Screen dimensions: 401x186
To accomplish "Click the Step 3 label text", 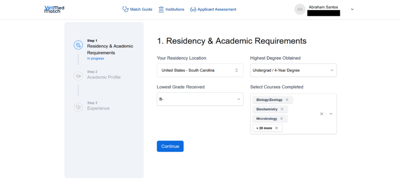I will coord(92,103).
